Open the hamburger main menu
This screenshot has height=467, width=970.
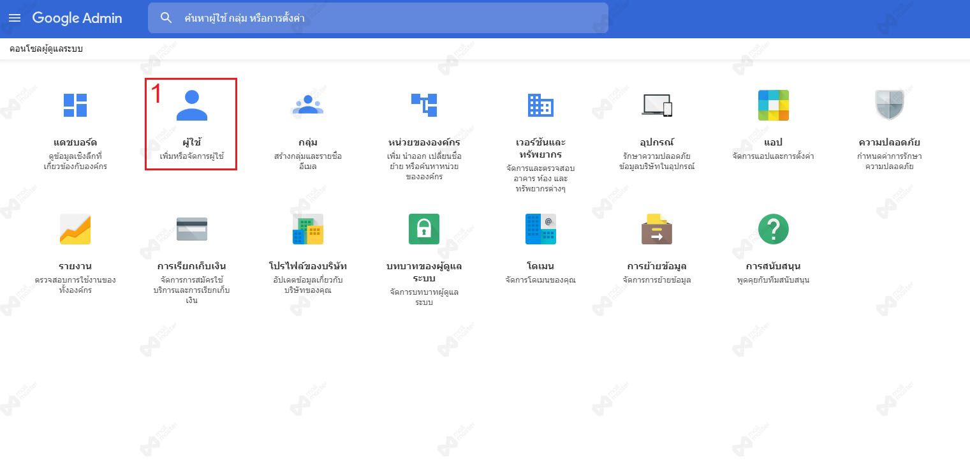(15, 18)
